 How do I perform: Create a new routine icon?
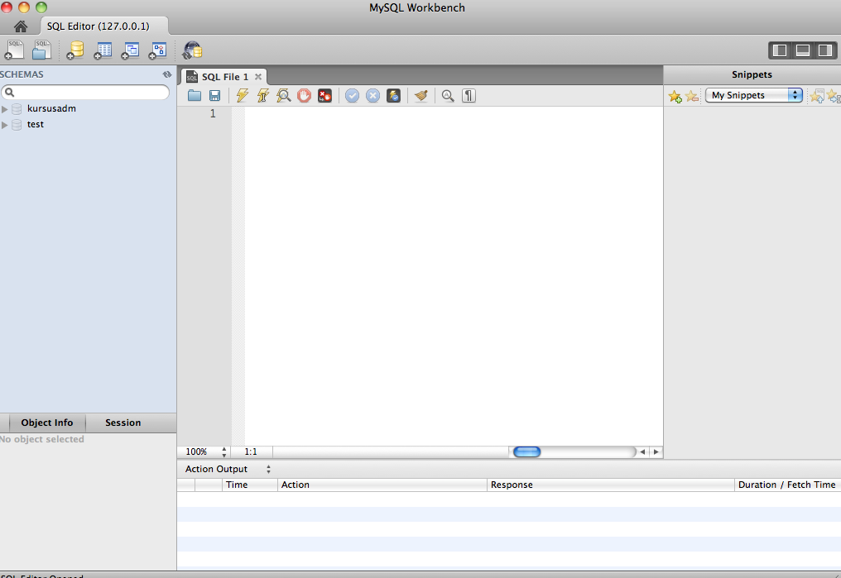[157, 50]
